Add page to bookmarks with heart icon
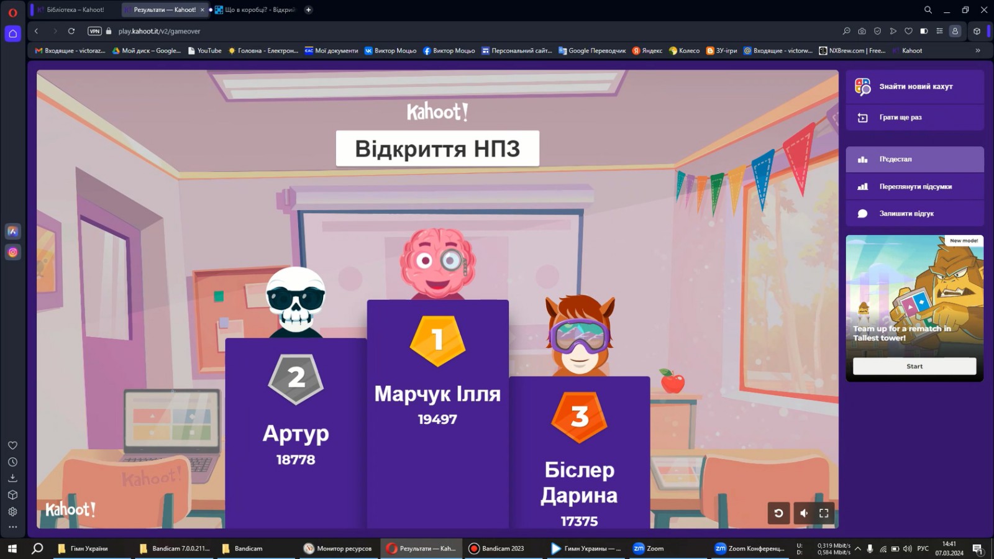Viewport: 994px width, 559px height. point(908,31)
